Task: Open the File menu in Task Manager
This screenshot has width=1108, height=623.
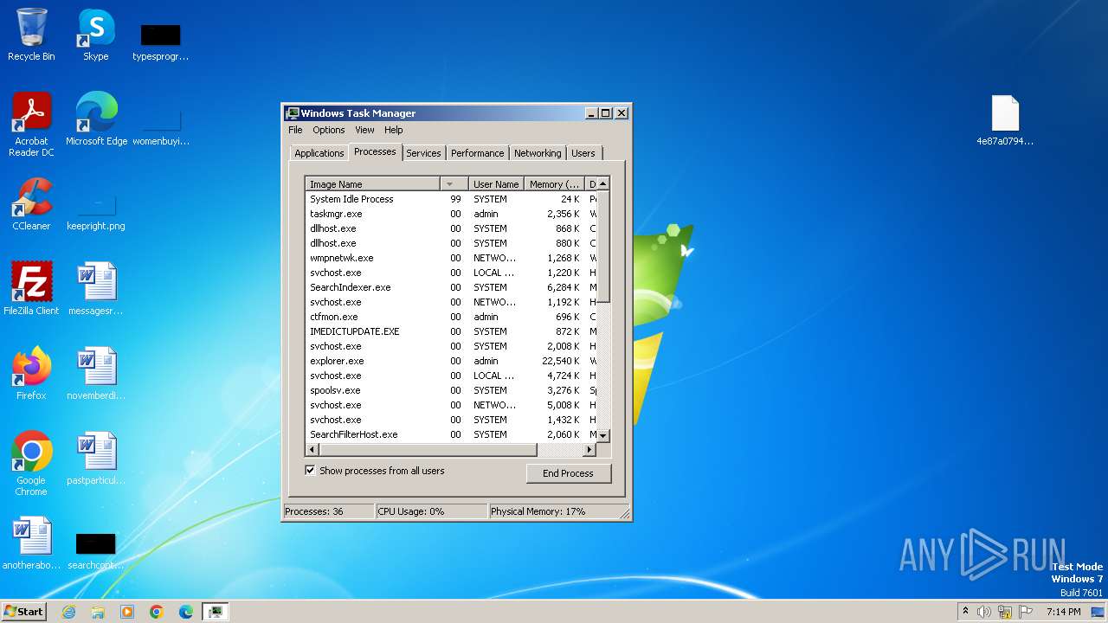Action: 295,130
